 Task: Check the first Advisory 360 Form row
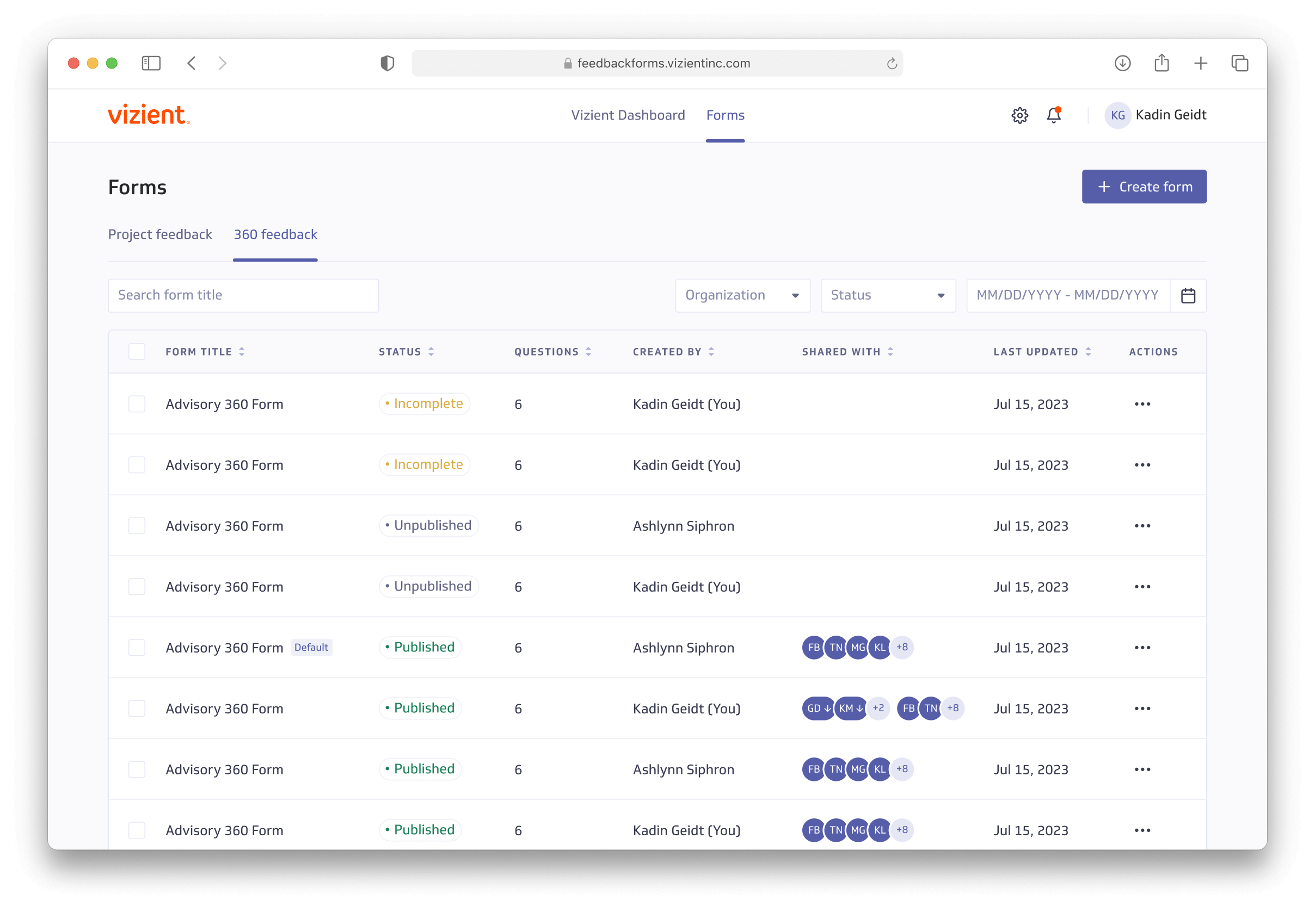click(x=137, y=404)
